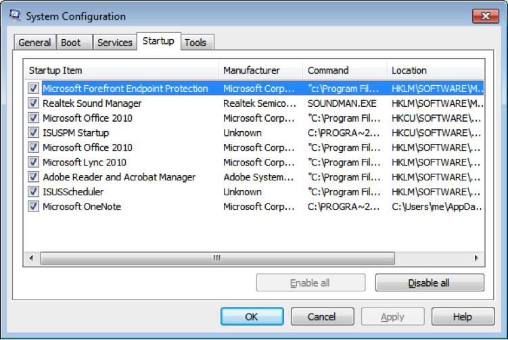Uncheck Microsoft OneNote startup item
Screen dimensions: 508x340
coord(33,206)
